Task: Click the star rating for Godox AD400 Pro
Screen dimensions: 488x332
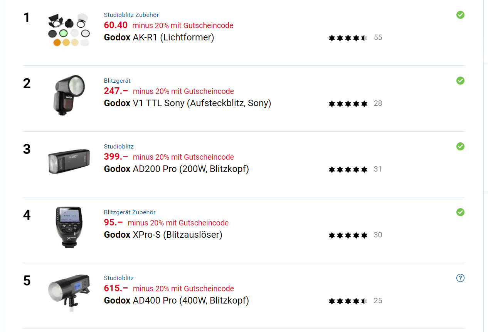Action: pyautogui.click(x=348, y=301)
